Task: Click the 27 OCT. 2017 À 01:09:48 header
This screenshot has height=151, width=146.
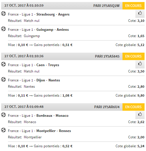Action: pos(24,107)
